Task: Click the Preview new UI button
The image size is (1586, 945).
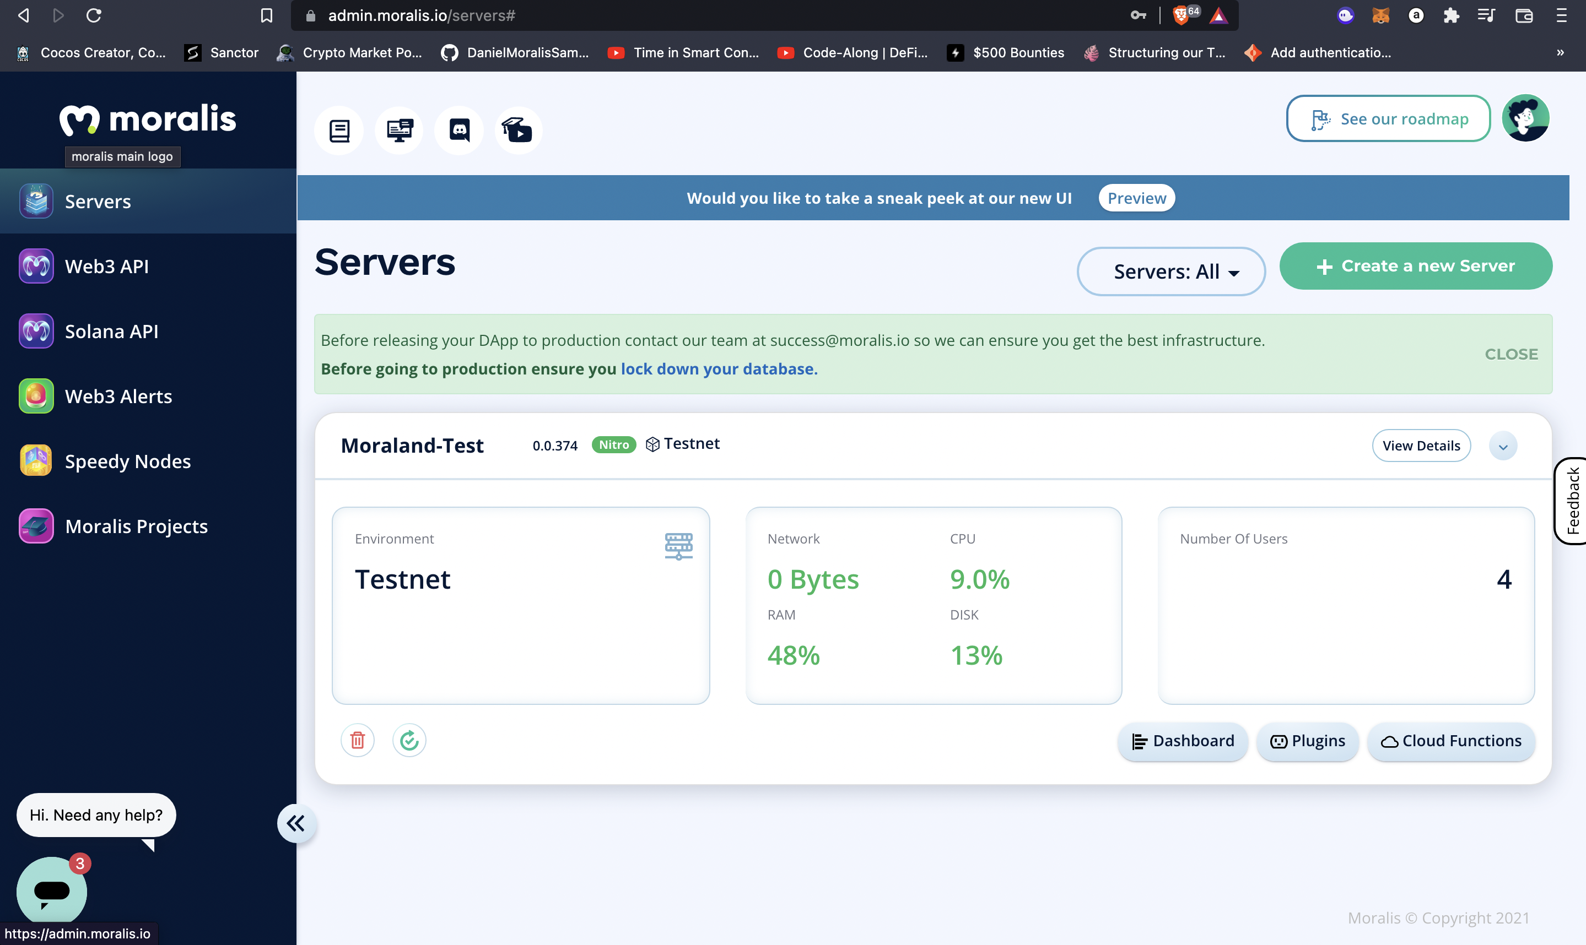Action: point(1136,198)
